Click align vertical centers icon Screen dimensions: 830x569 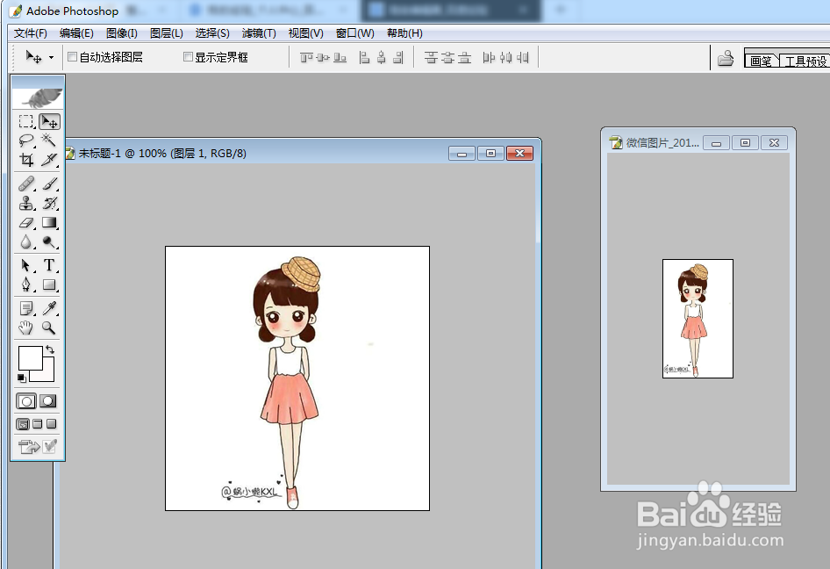pyautogui.click(x=323, y=57)
